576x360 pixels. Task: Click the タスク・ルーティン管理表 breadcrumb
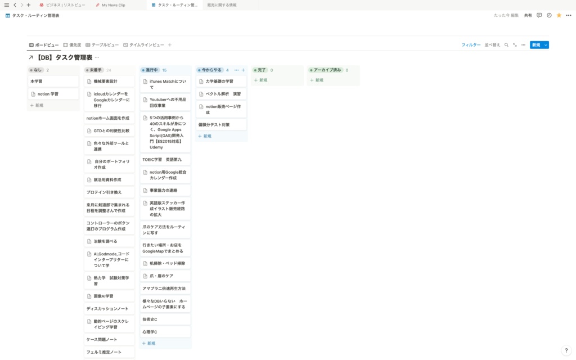tap(35, 15)
